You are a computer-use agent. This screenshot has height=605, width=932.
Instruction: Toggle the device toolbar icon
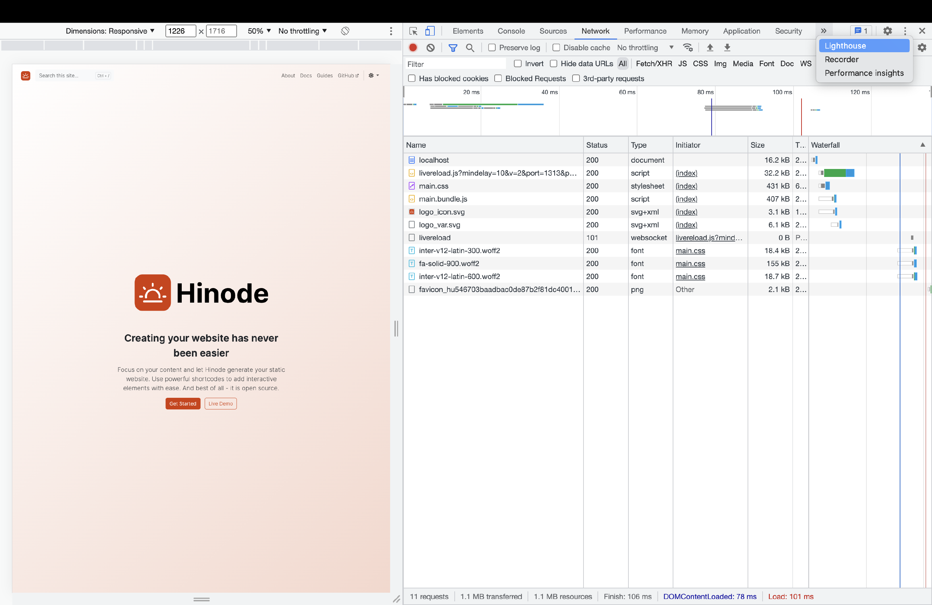430,31
